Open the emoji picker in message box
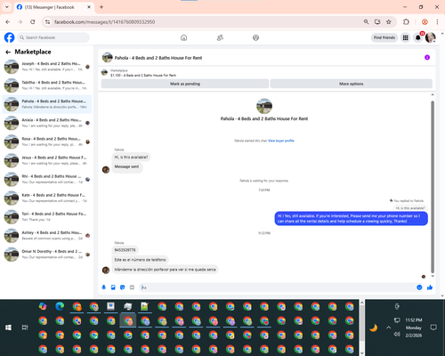445x356 pixels. (419, 287)
